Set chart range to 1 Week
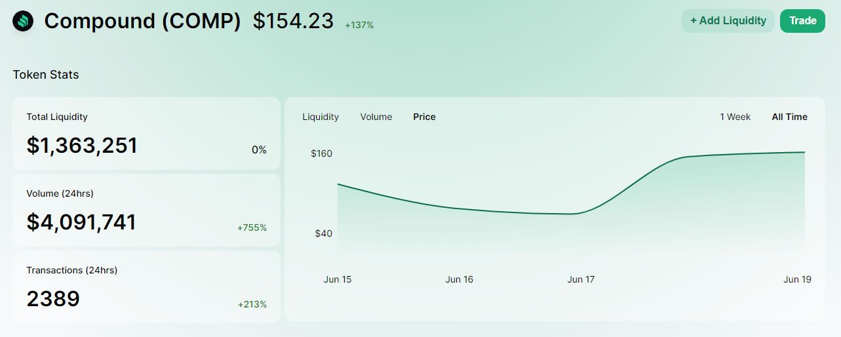The height and width of the screenshot is (337, 841). tap(735, 117)
